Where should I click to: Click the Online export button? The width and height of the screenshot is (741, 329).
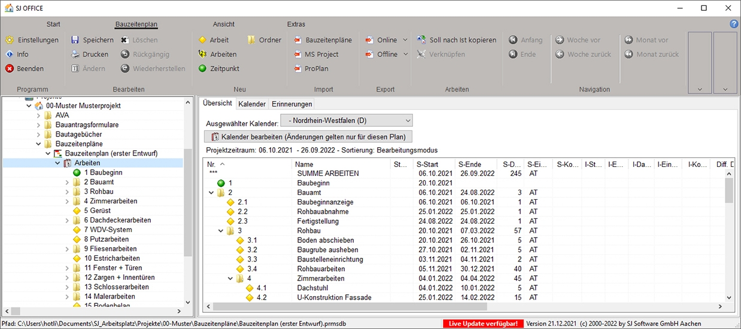point(381,40)
